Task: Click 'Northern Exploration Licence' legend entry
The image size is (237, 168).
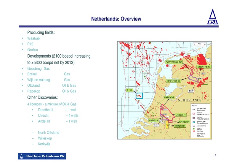Action: coord(201,114)
